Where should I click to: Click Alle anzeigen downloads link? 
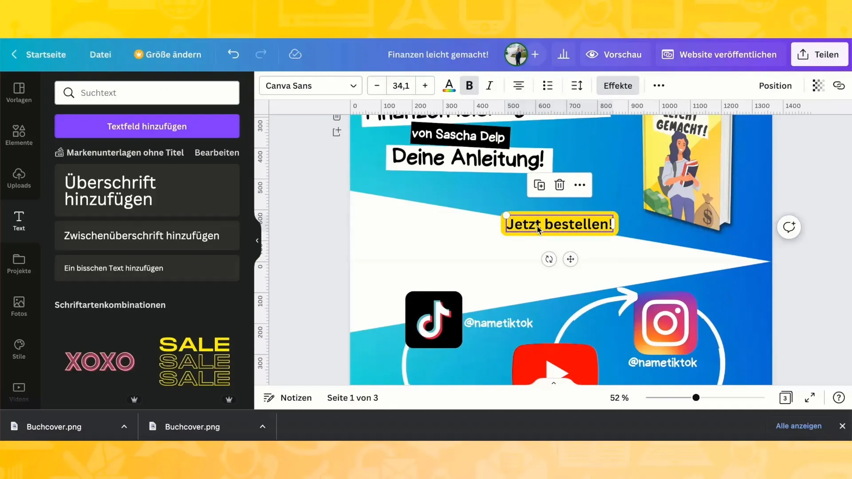[798, 426]
